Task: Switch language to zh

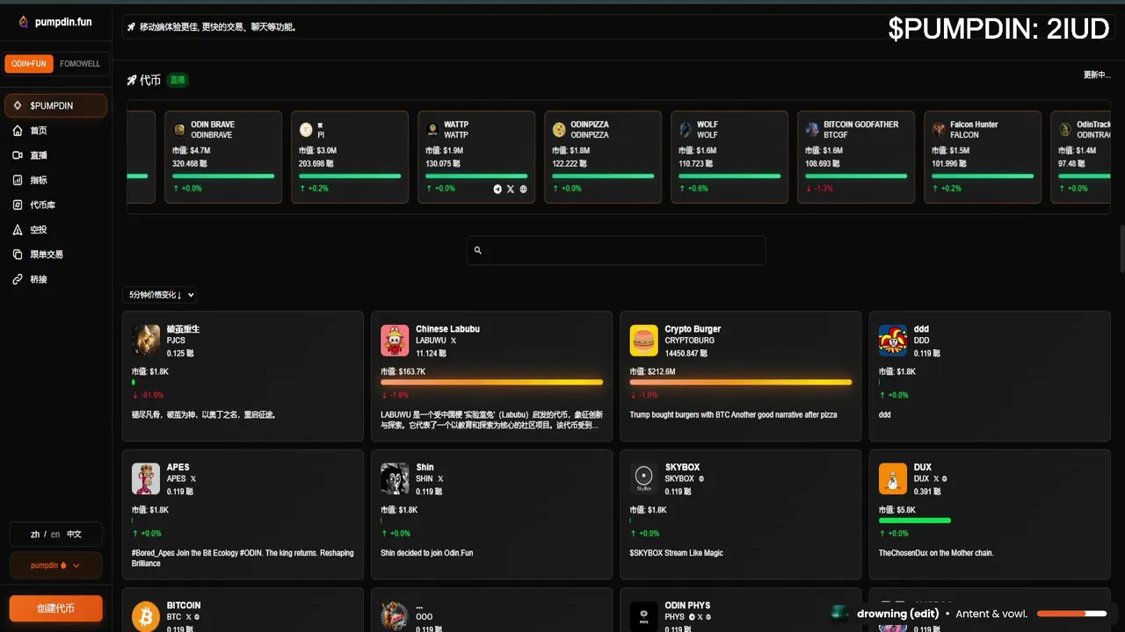Action: coord(35,534)
